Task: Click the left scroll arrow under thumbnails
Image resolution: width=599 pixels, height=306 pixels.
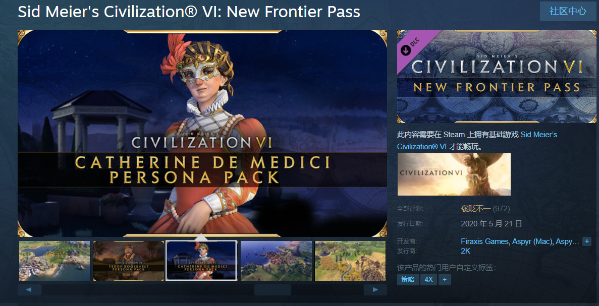Action: [29, 289]
